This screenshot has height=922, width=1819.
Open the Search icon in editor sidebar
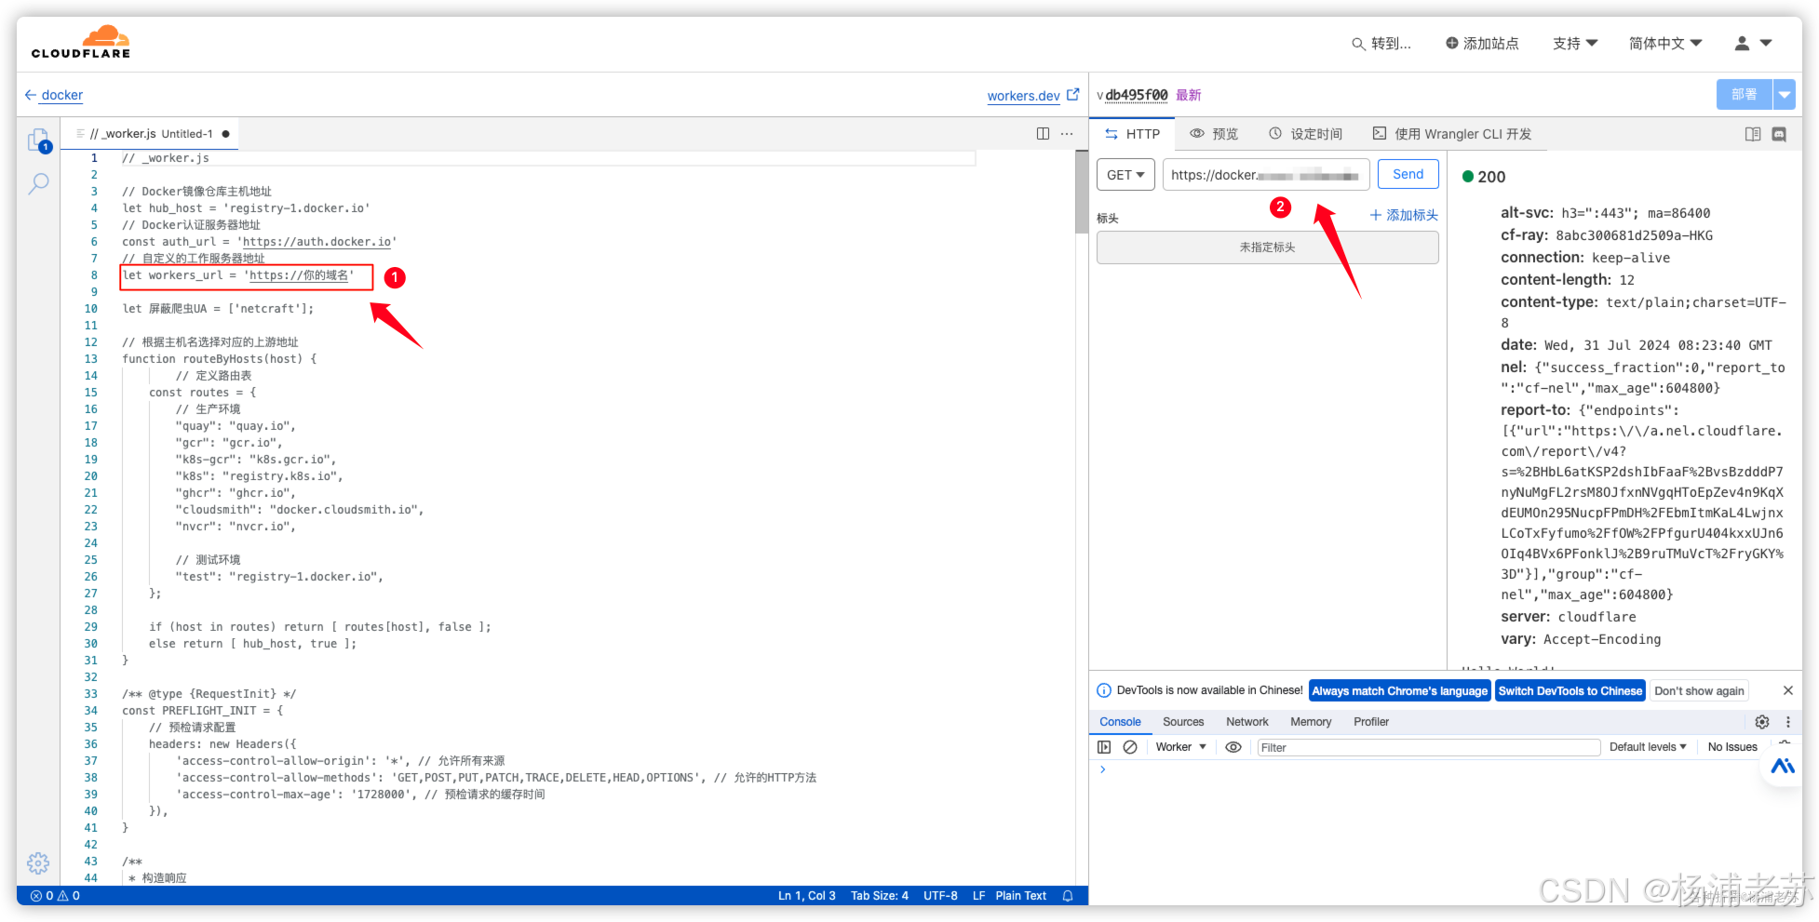[x=38, y=183]
